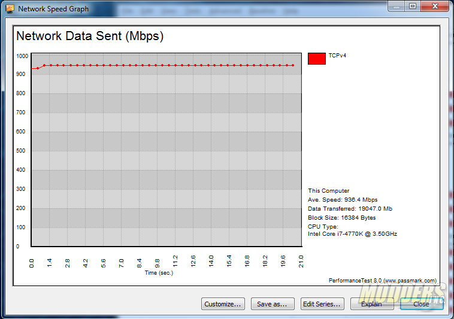This screenshot has width=454, height=319.
Task: Click the Network Speed Graph title bar icon
Action: tap(10, 8)
